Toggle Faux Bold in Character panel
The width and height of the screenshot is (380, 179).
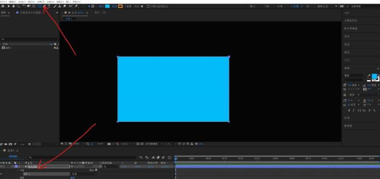[x=349, y=110]
